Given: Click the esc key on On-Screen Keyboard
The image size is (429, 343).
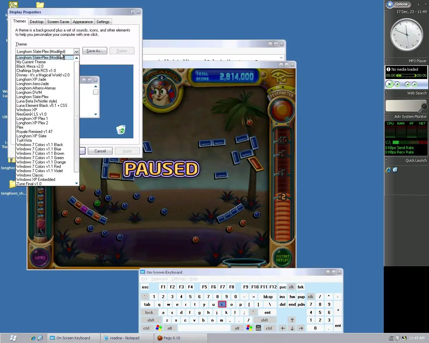Looking at the screenshot, I should tap(145, 287).
